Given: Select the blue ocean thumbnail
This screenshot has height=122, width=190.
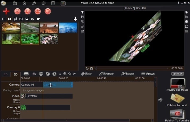Looking at the screenshot, I should 68,28.
